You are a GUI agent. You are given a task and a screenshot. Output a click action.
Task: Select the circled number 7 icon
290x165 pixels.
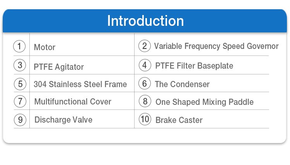[20, 101]
